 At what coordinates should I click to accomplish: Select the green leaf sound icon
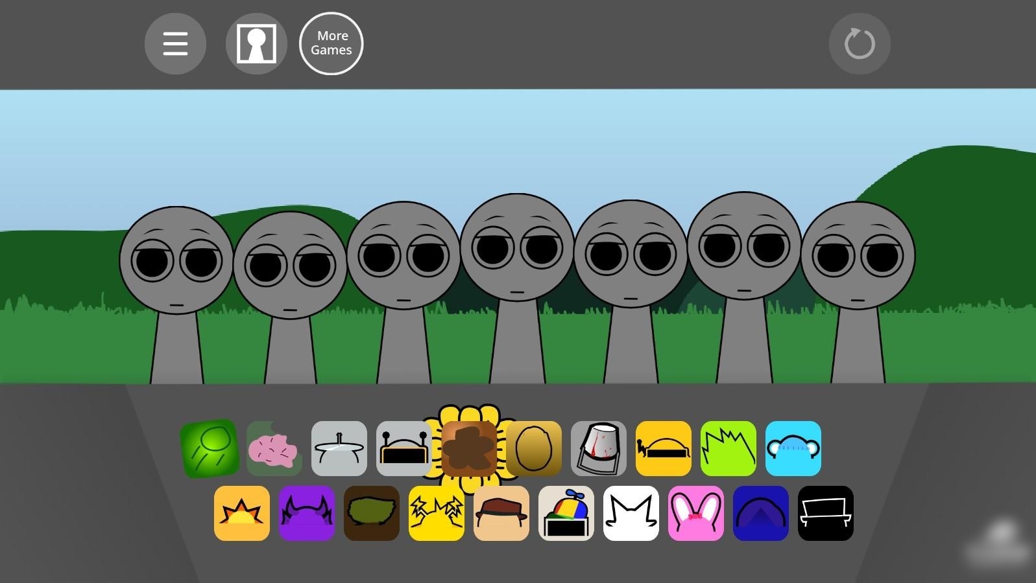(209, 448)
